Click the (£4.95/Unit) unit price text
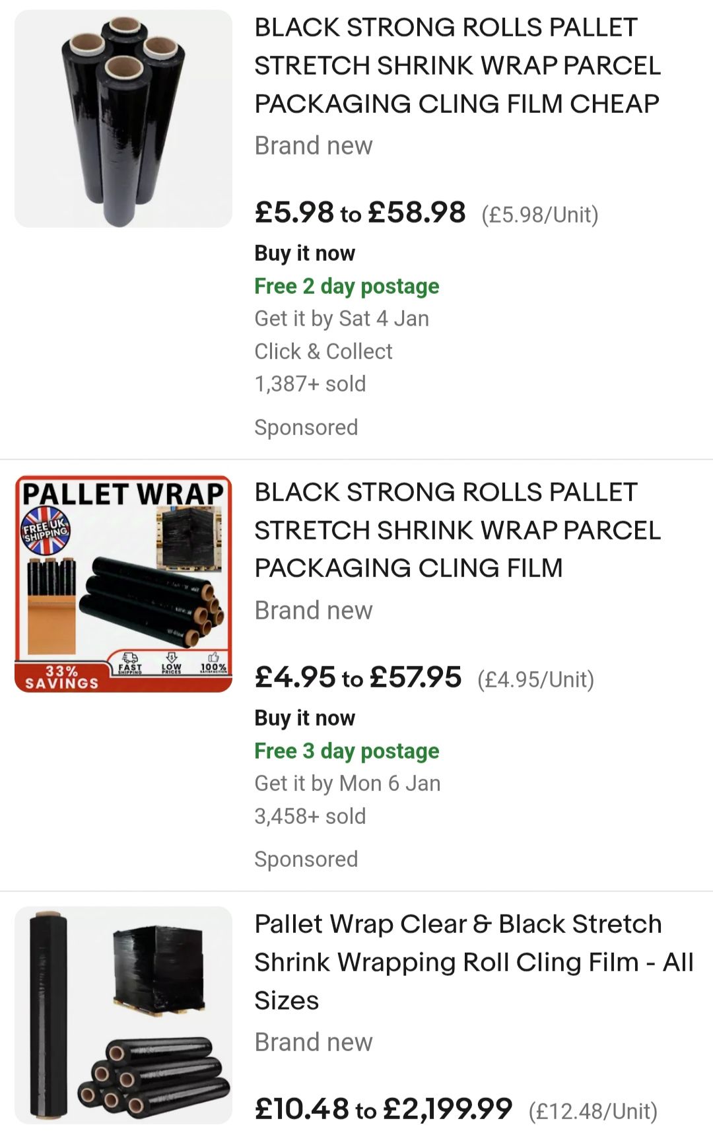This screenshot has height=1131, width=713. pos(535,679)
